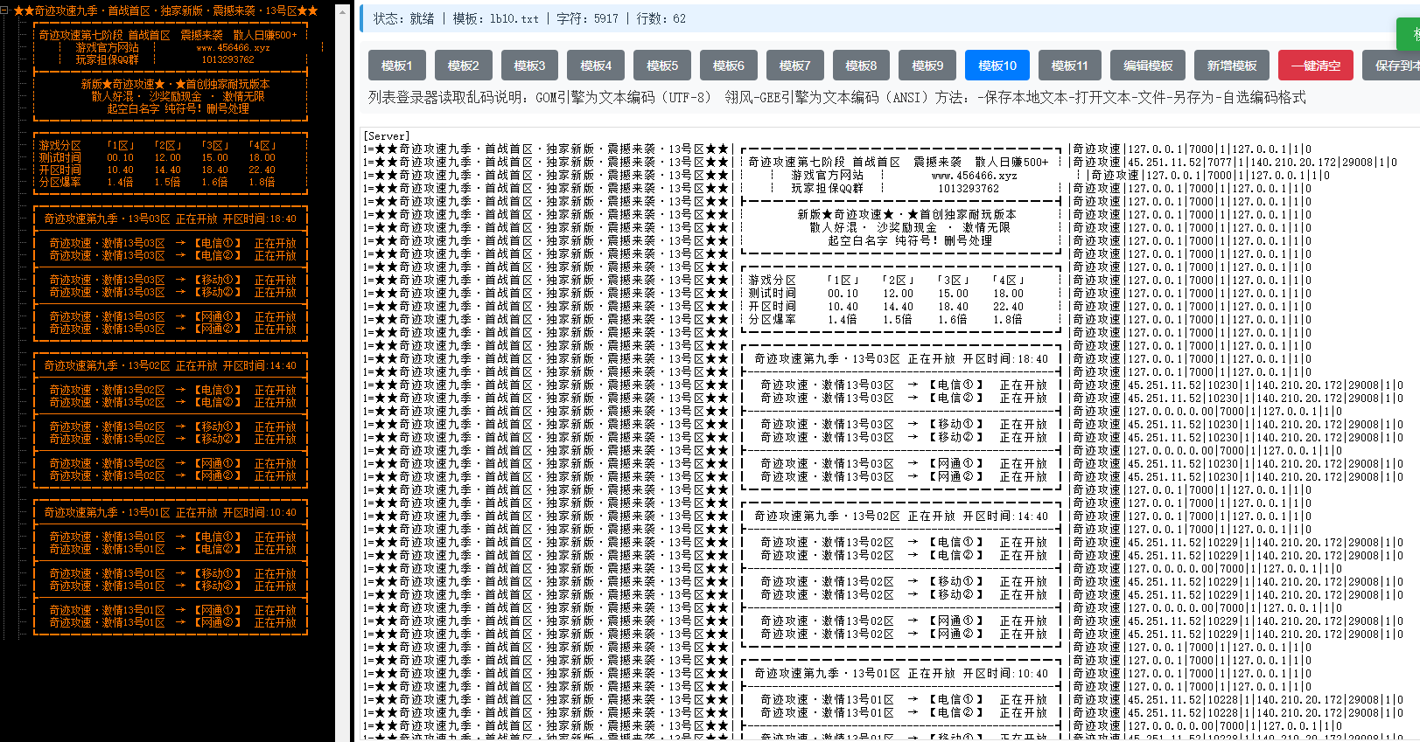Switch to 模板2 template
Image resolution: width=1420 pixels, height=742 pixels.
point(463,66)
